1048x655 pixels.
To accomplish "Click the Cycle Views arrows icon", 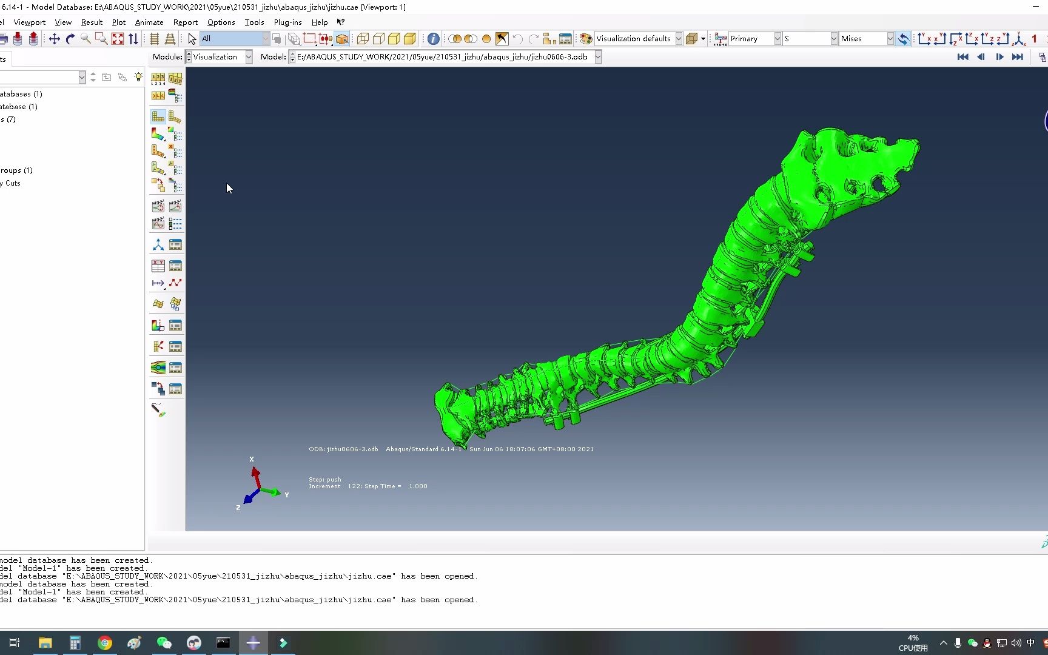I will coord(133,39).
